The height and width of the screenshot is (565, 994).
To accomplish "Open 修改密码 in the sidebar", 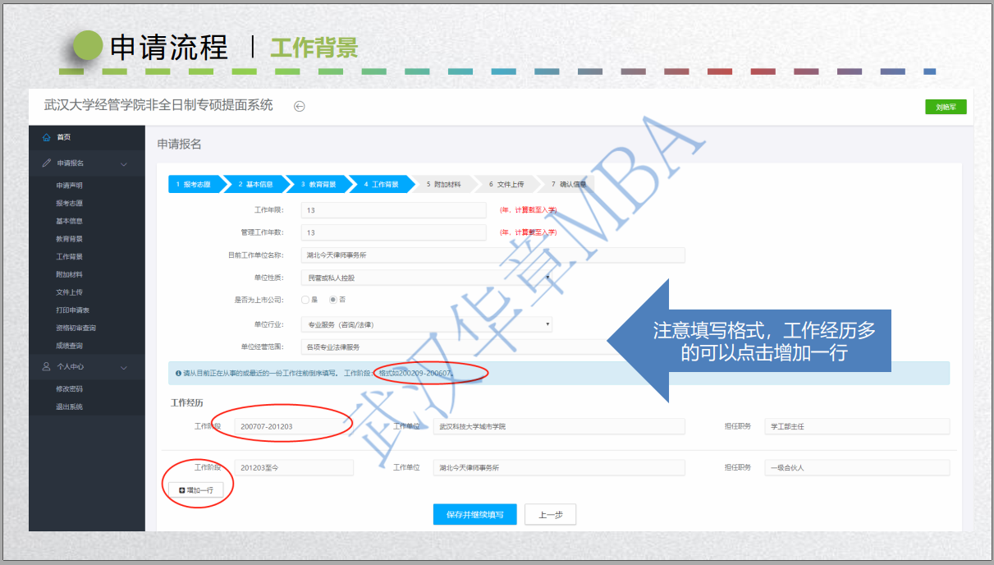I will pyautogui.click(x=69, y=389).
